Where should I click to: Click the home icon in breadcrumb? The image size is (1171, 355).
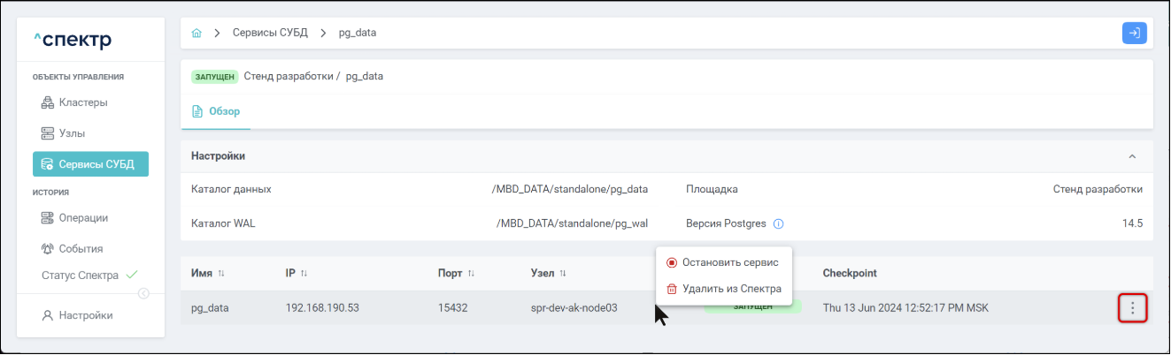tap(196, 33)
